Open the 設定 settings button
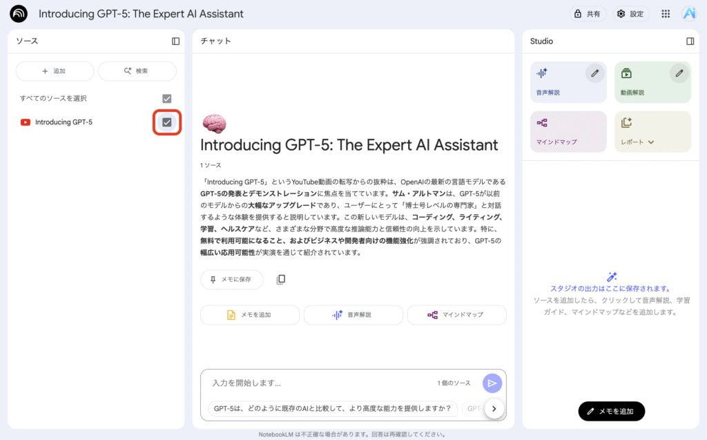Viewport: 707px width, 440px height. pos(630,14)
